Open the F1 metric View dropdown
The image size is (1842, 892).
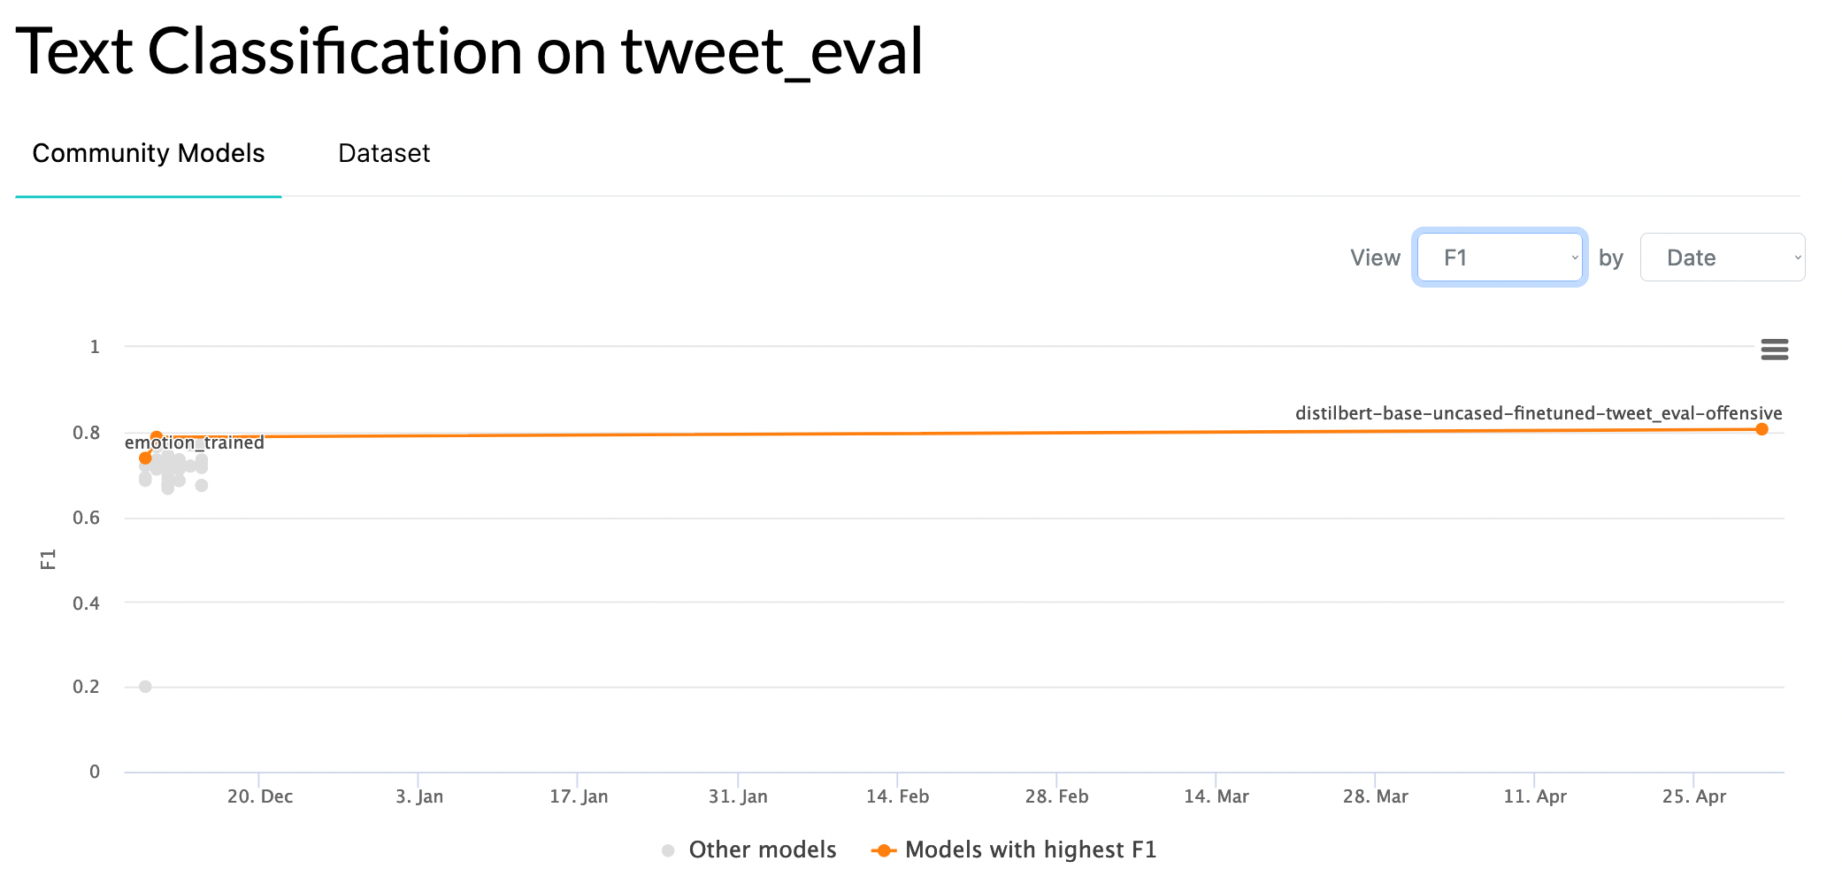(1500, 258)
